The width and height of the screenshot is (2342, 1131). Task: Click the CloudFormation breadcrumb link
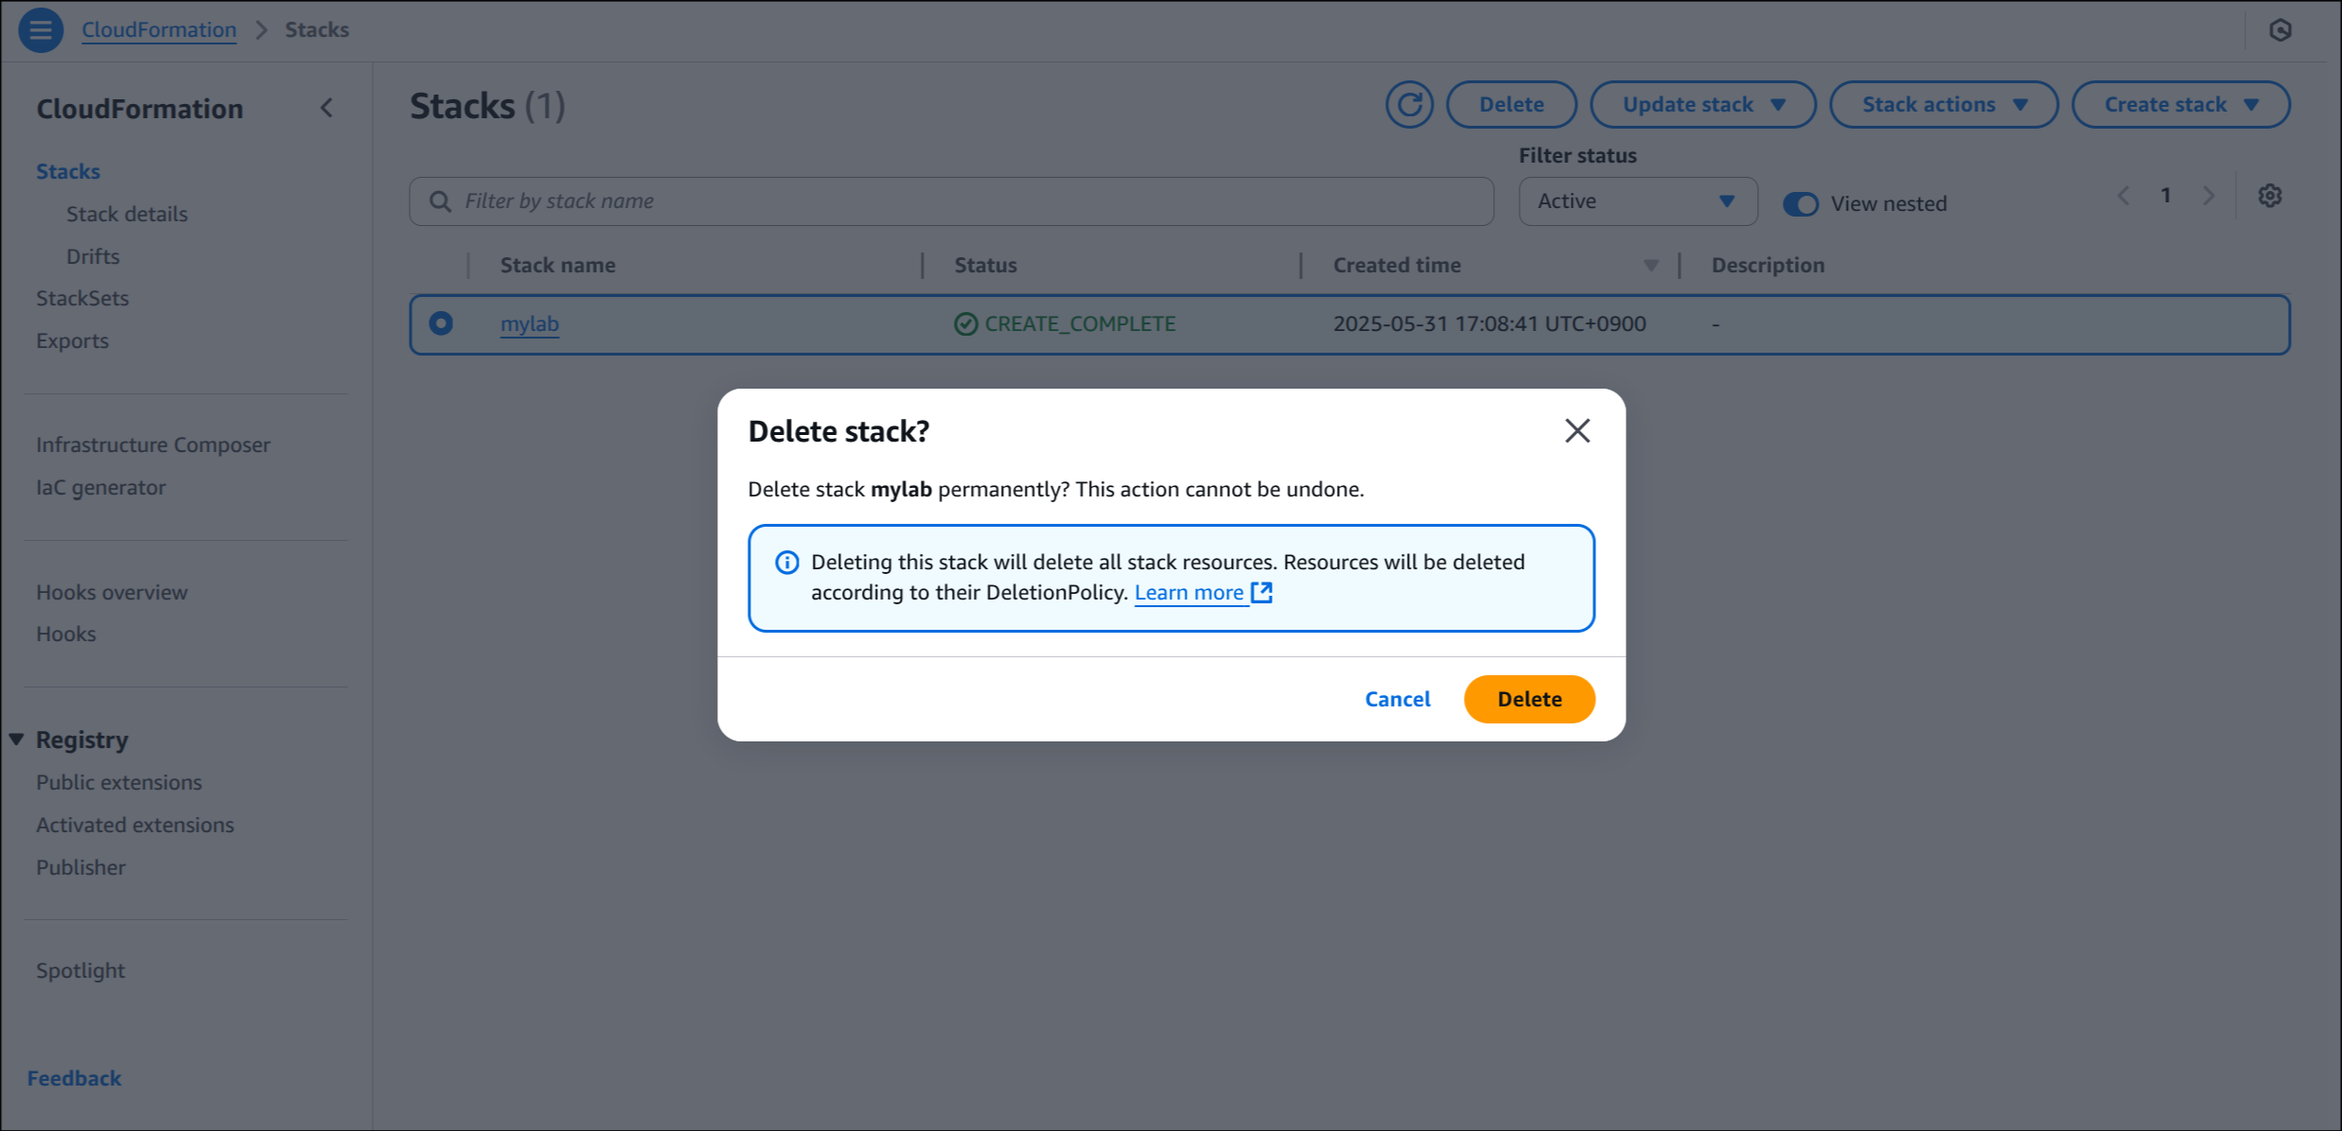tap(159, 30)
